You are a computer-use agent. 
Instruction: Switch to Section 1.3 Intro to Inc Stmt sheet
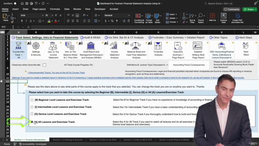pos(103,140)
